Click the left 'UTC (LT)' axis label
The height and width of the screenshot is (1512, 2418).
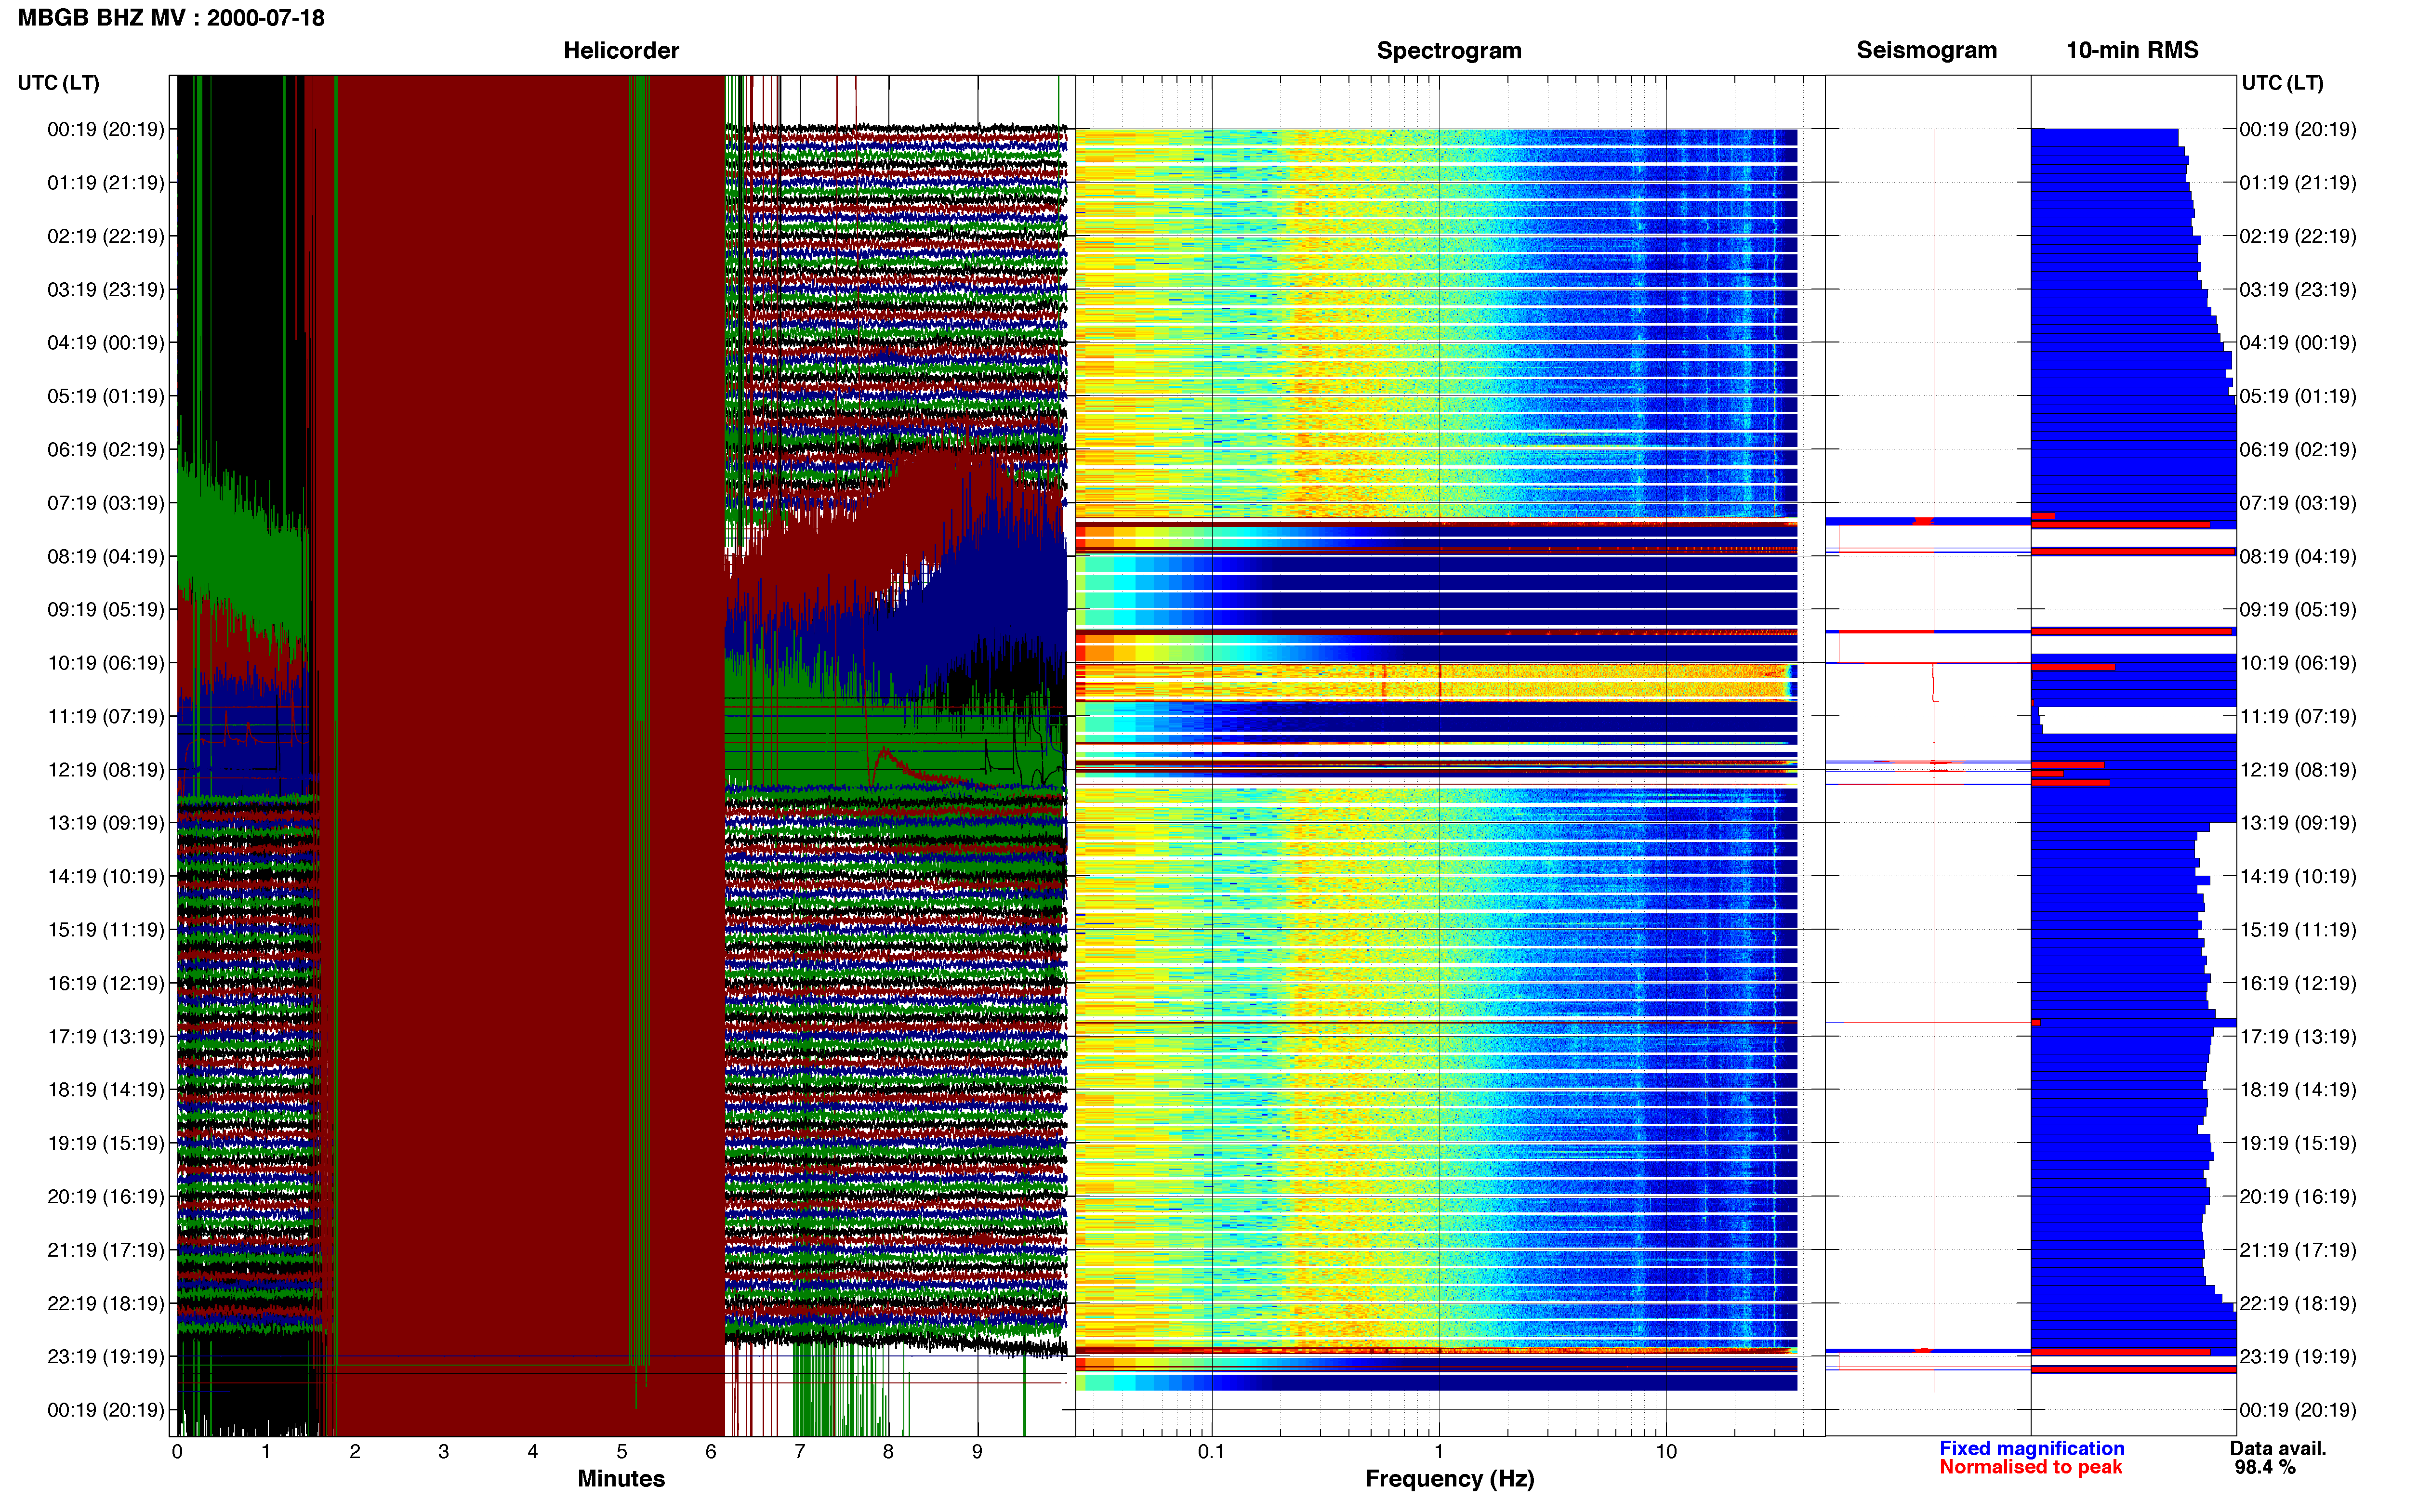click(x=59, y=83)
